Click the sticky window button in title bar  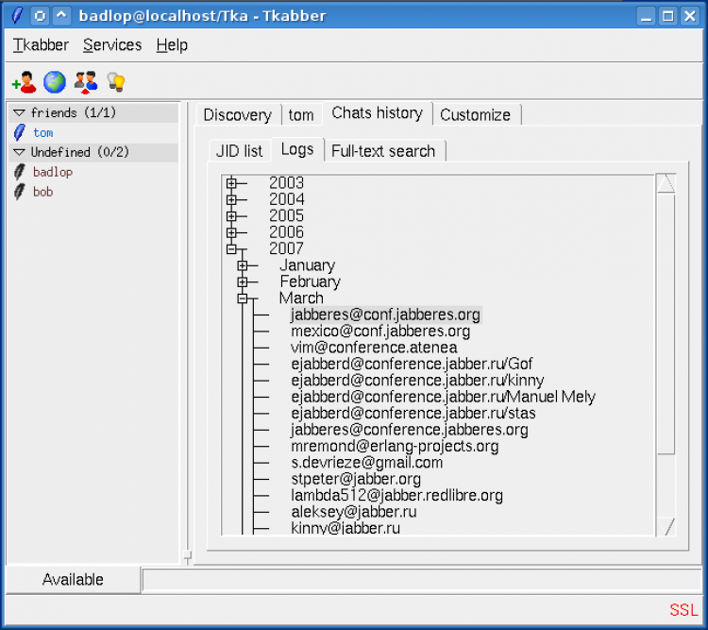point(40,16)
